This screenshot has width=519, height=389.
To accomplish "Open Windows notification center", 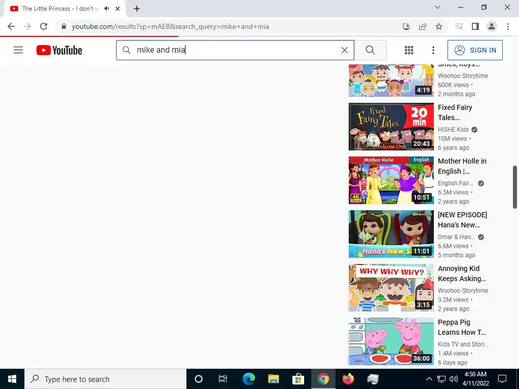I will click(x=502, y=379).
